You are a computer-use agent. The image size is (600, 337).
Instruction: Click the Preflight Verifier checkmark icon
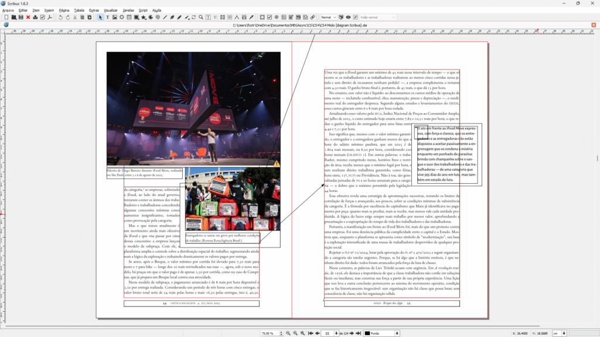point(42,18)
